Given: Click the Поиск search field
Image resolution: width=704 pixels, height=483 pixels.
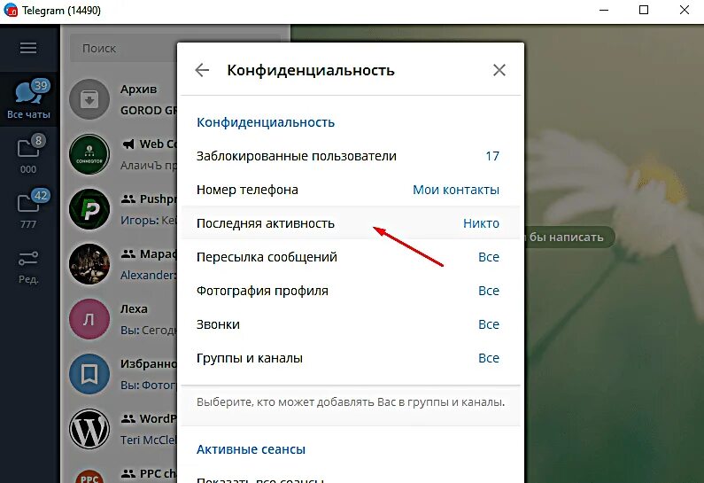Looking at the screenshot, I should click(x=123, y=48).
